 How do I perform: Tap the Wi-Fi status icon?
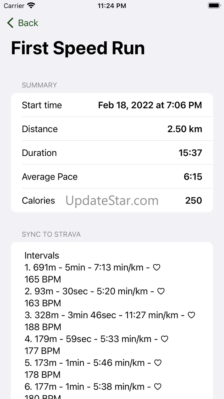31,5
